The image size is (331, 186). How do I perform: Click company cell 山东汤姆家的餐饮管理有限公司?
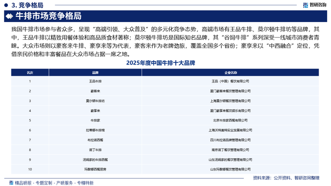(x=230, y=159)
